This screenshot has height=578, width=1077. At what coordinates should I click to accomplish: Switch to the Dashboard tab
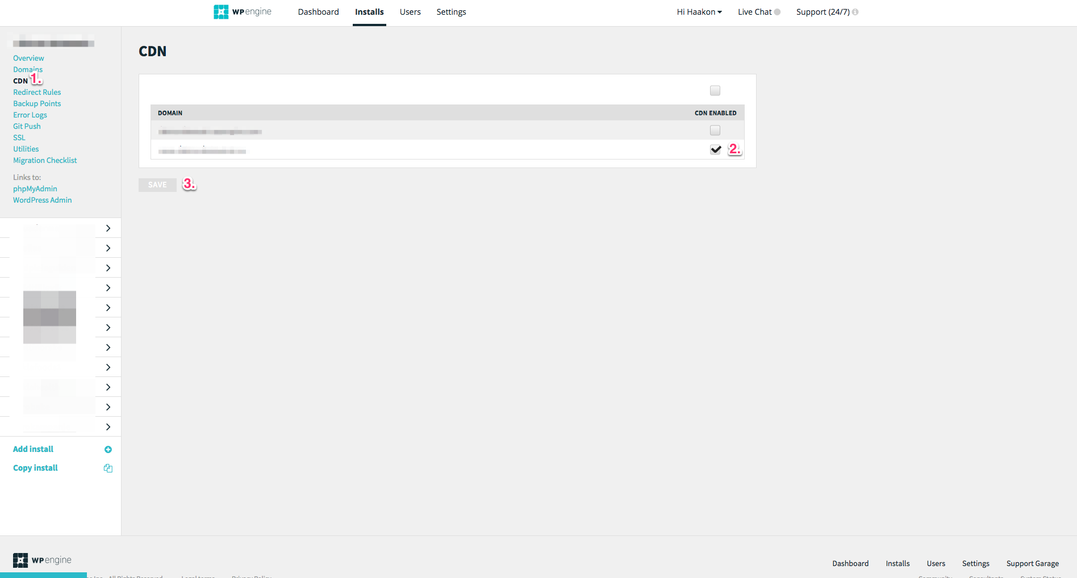[318, 12]
